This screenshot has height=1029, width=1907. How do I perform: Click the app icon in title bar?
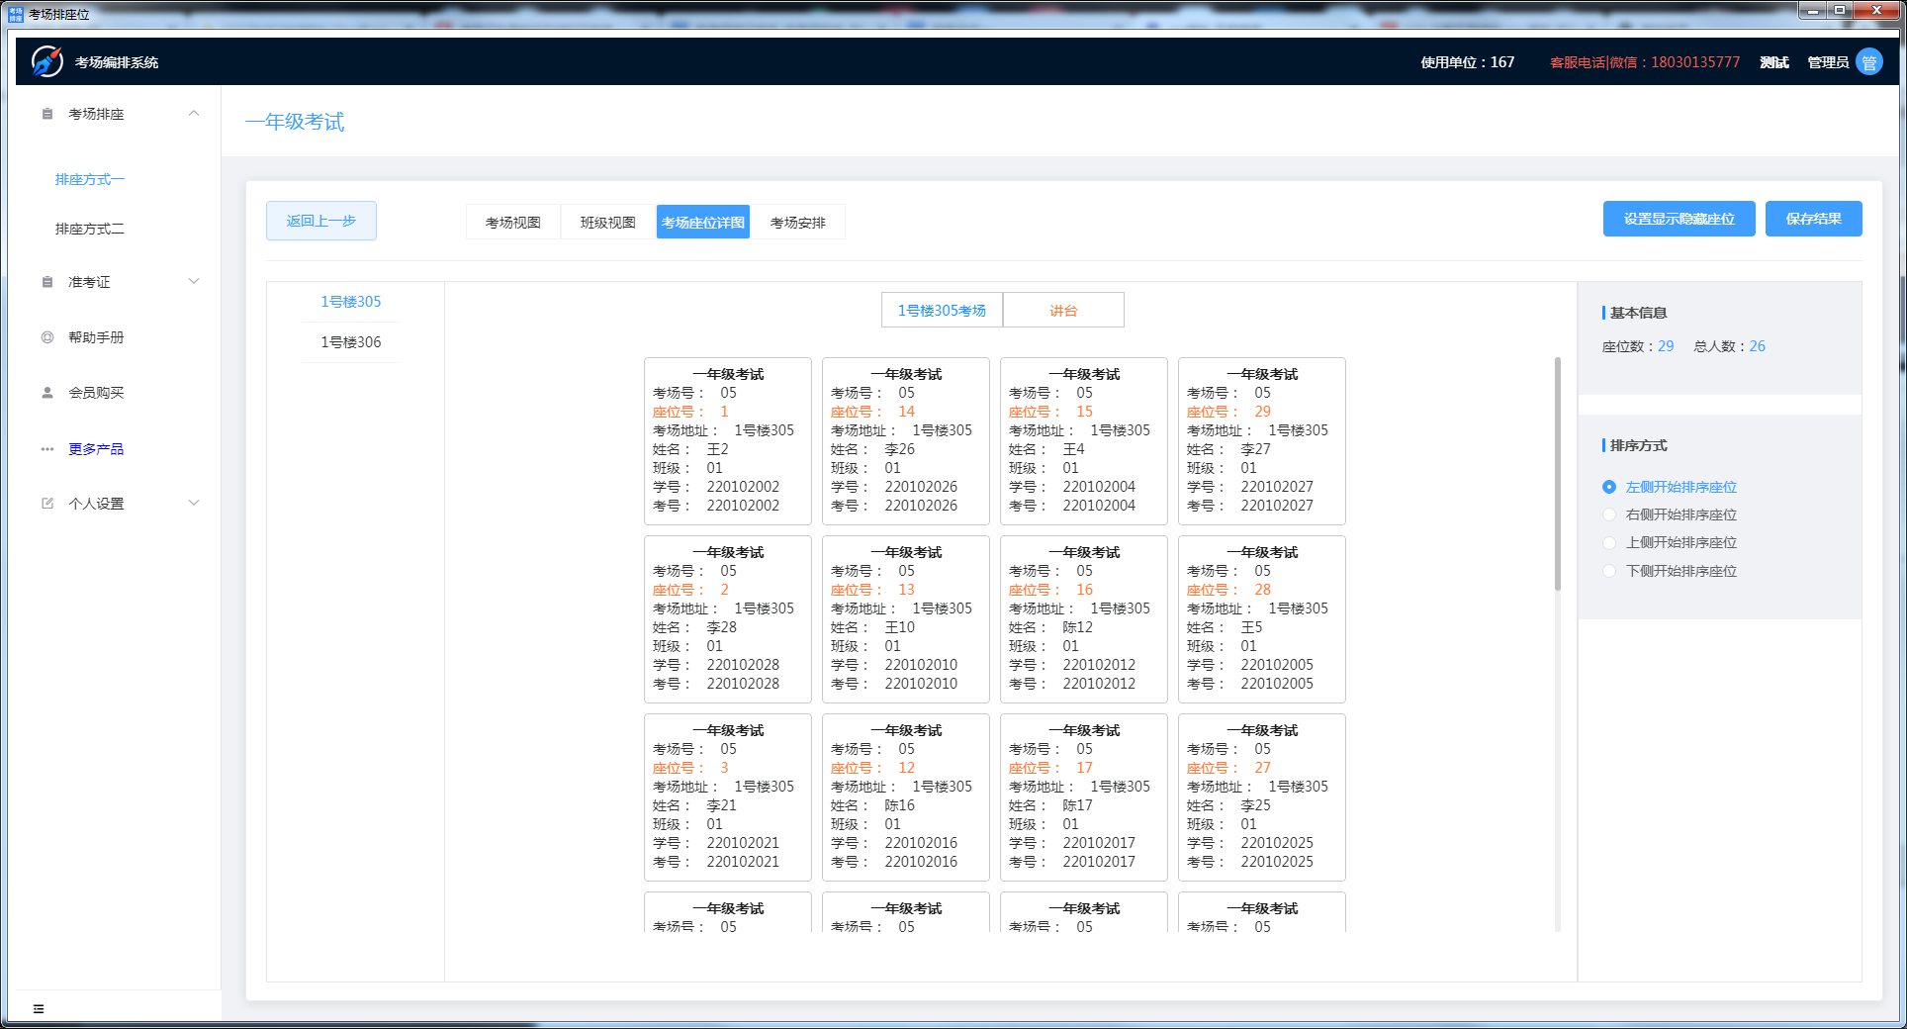click(16, 14)
